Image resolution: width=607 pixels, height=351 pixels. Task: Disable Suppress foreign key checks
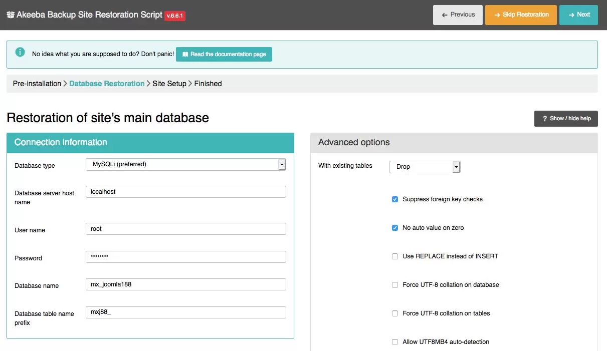click(395, 199)
